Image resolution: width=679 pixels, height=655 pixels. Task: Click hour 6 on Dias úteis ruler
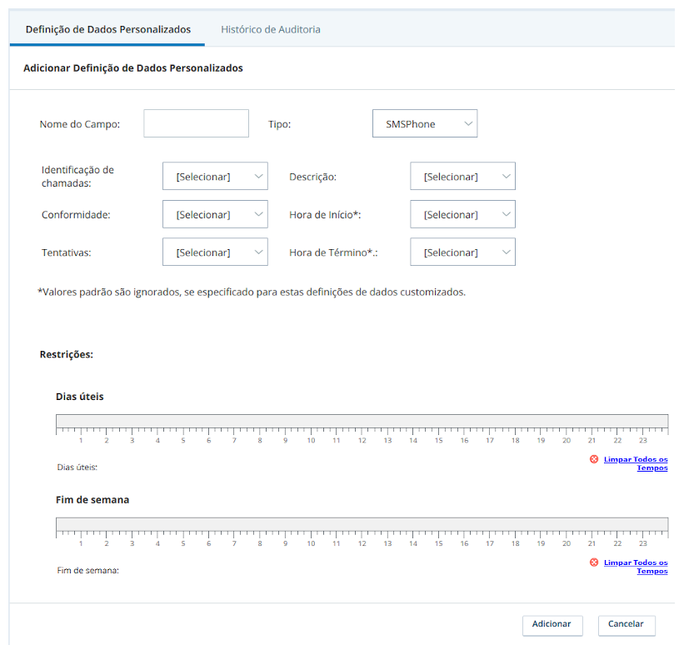[209, 441]
